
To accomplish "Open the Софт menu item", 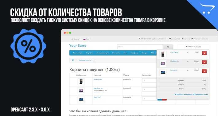I will pos(125,53).
